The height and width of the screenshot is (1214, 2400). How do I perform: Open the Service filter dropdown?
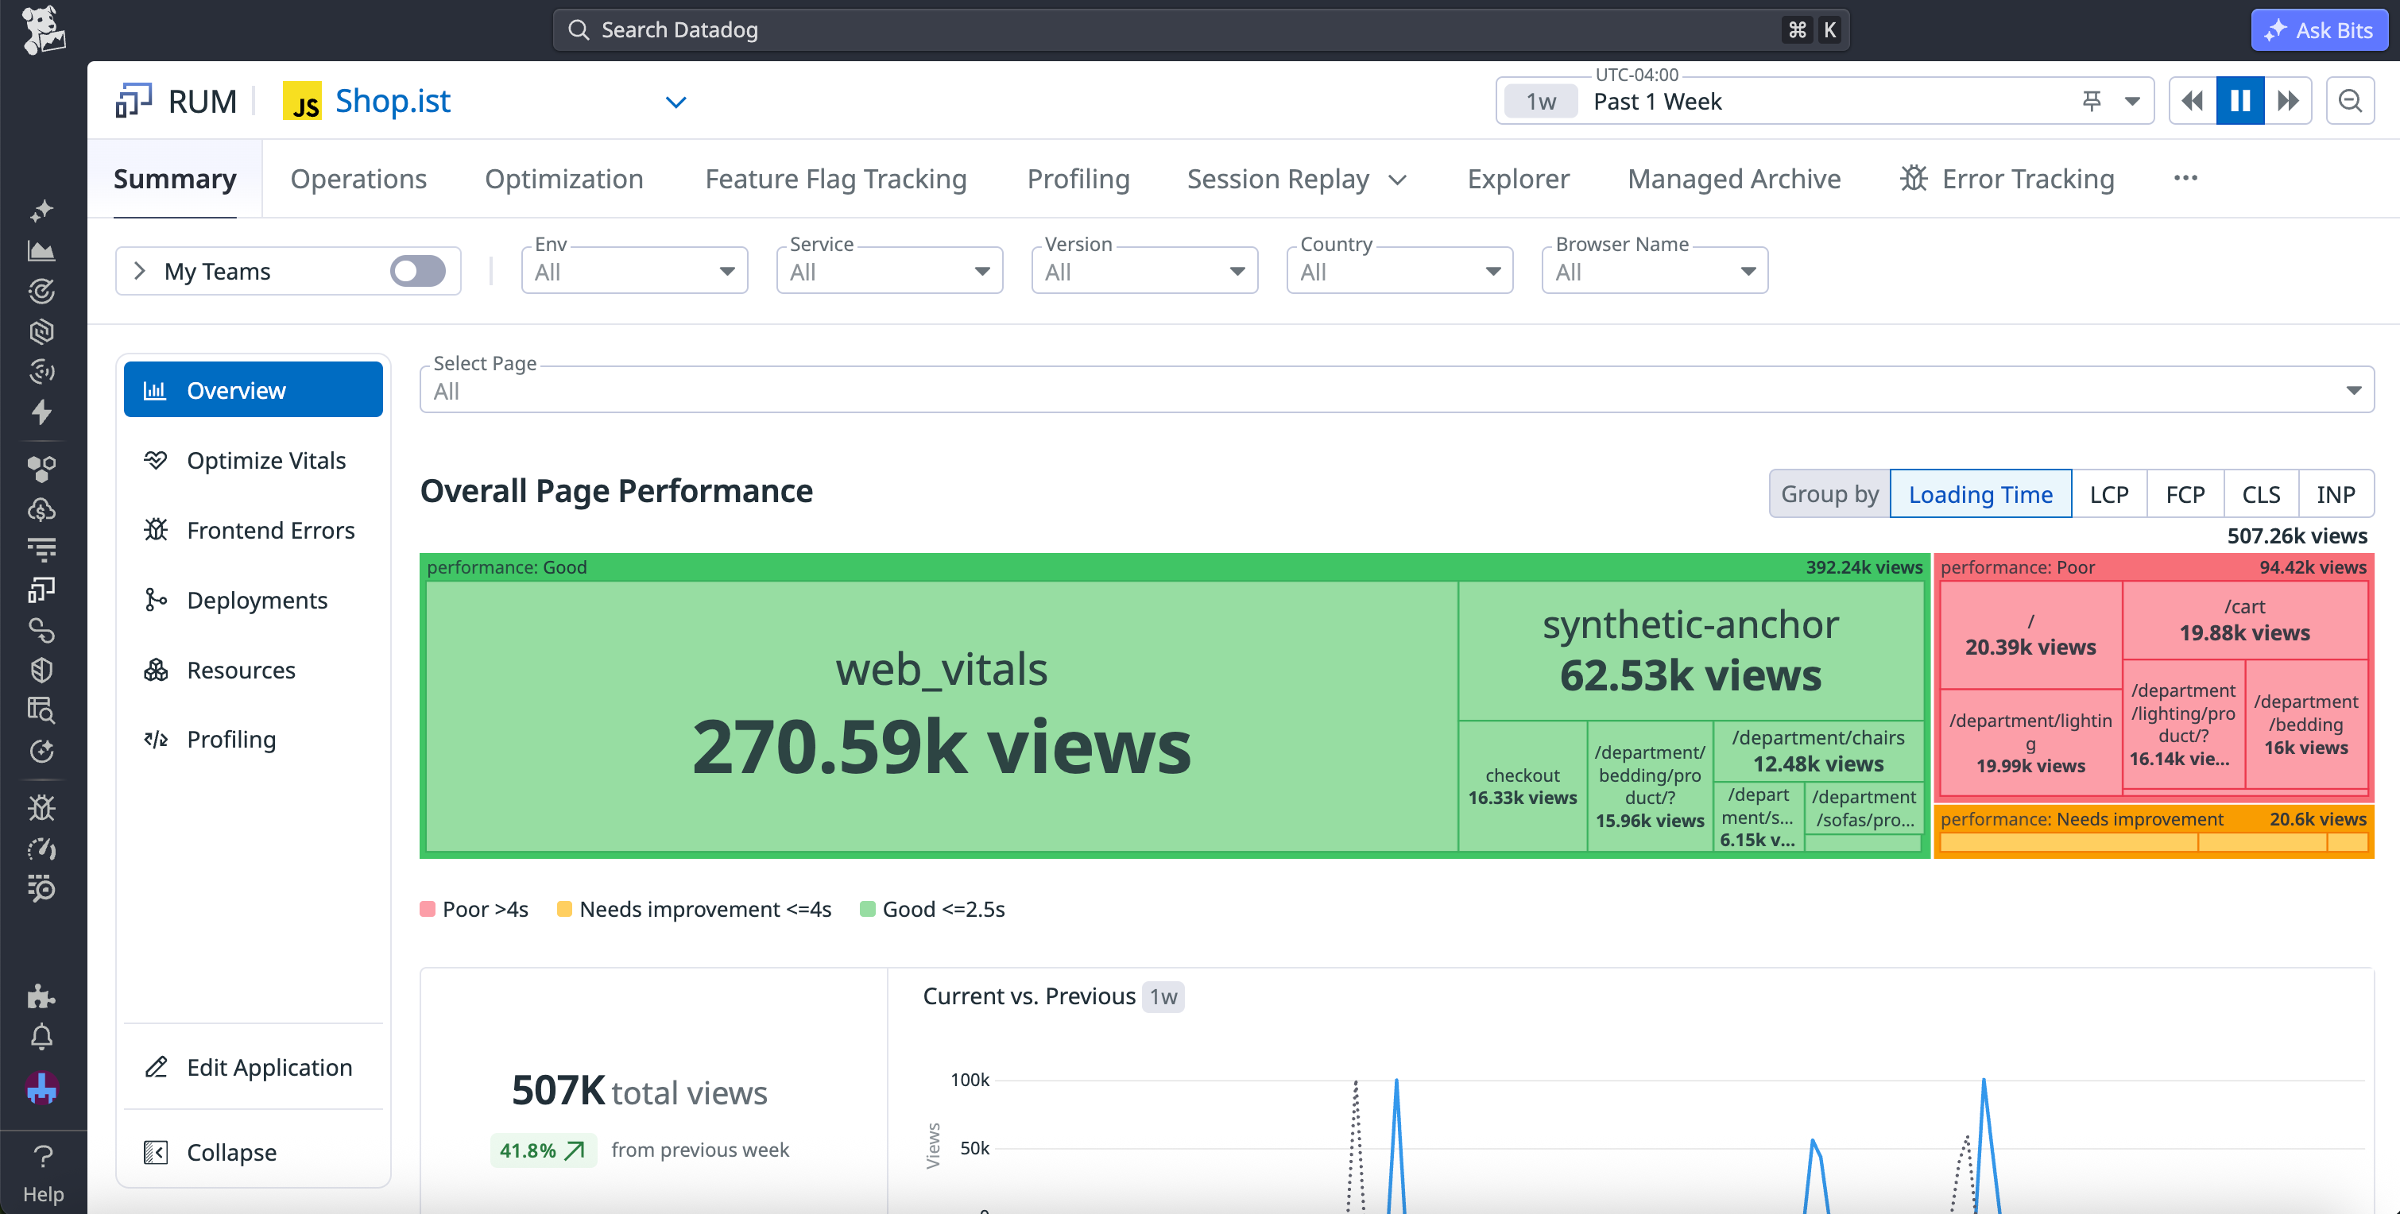pos(890,271)
